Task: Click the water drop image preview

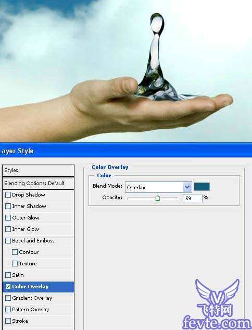Action: 126,71
